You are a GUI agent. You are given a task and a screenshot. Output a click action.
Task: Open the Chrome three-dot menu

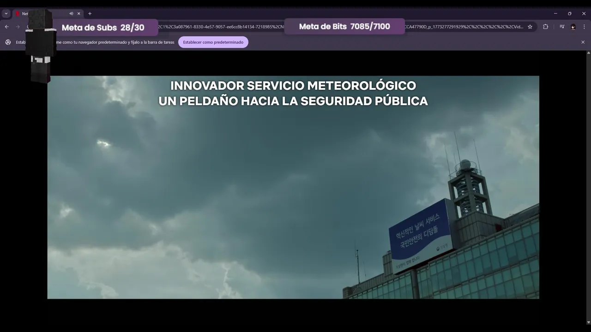585,27
